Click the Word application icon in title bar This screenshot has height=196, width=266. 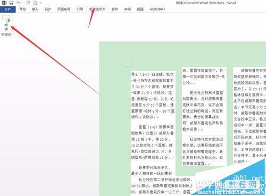tap(4, 3)
